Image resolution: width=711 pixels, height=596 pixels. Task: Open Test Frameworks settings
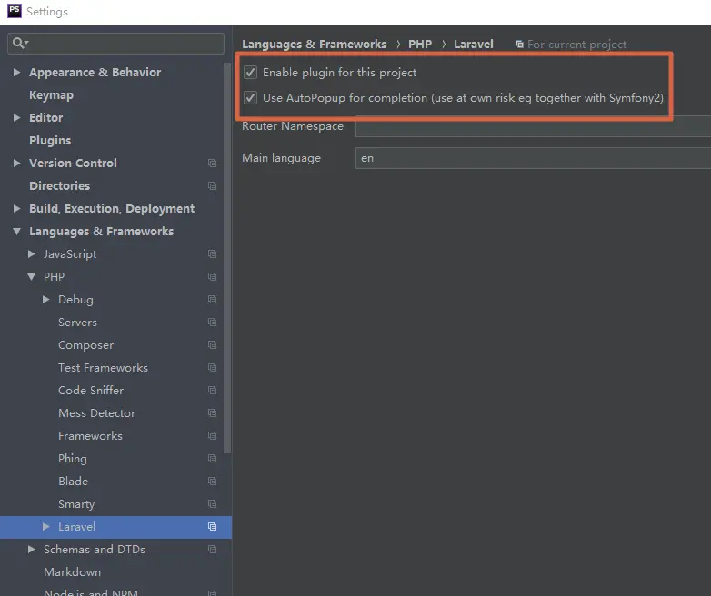[x=103, y=368]
